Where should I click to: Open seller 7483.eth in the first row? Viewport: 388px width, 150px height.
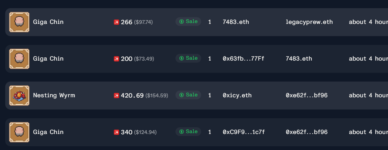pyautogui.click(x=236, y=22)
